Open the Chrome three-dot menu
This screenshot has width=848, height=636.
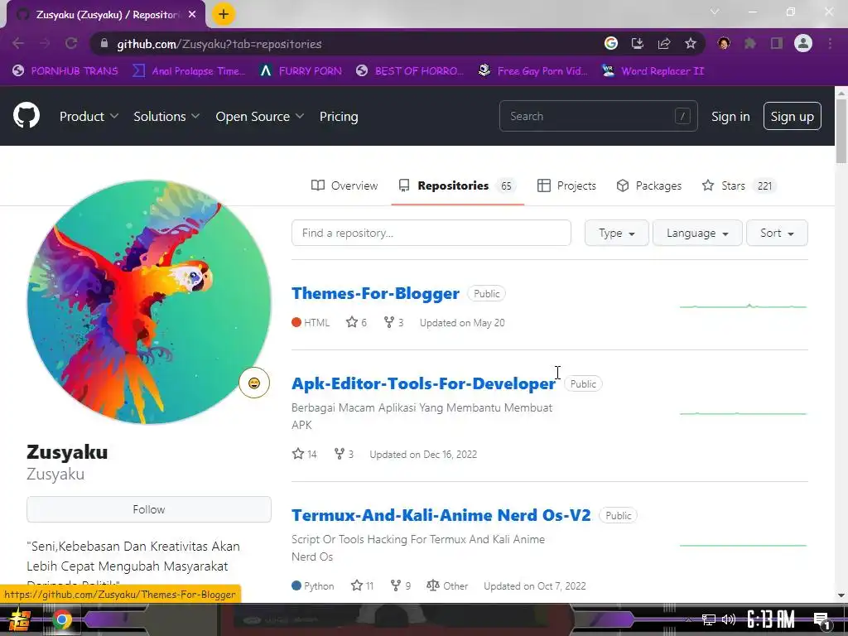[830, 44]
